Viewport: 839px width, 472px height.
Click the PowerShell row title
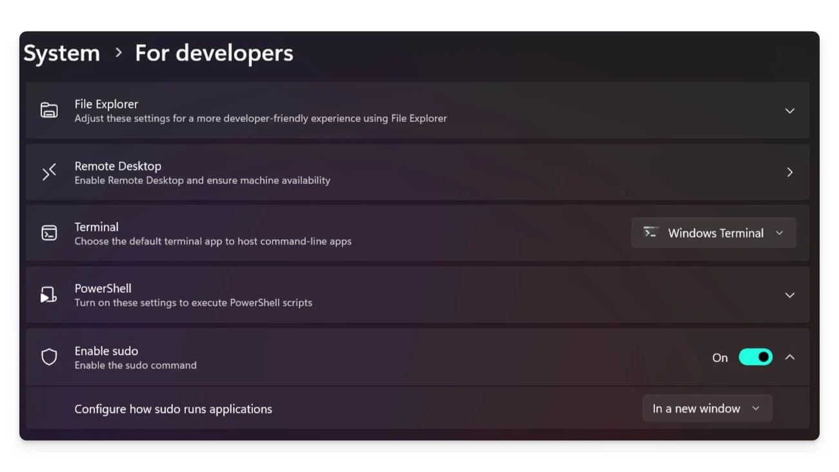103,289
